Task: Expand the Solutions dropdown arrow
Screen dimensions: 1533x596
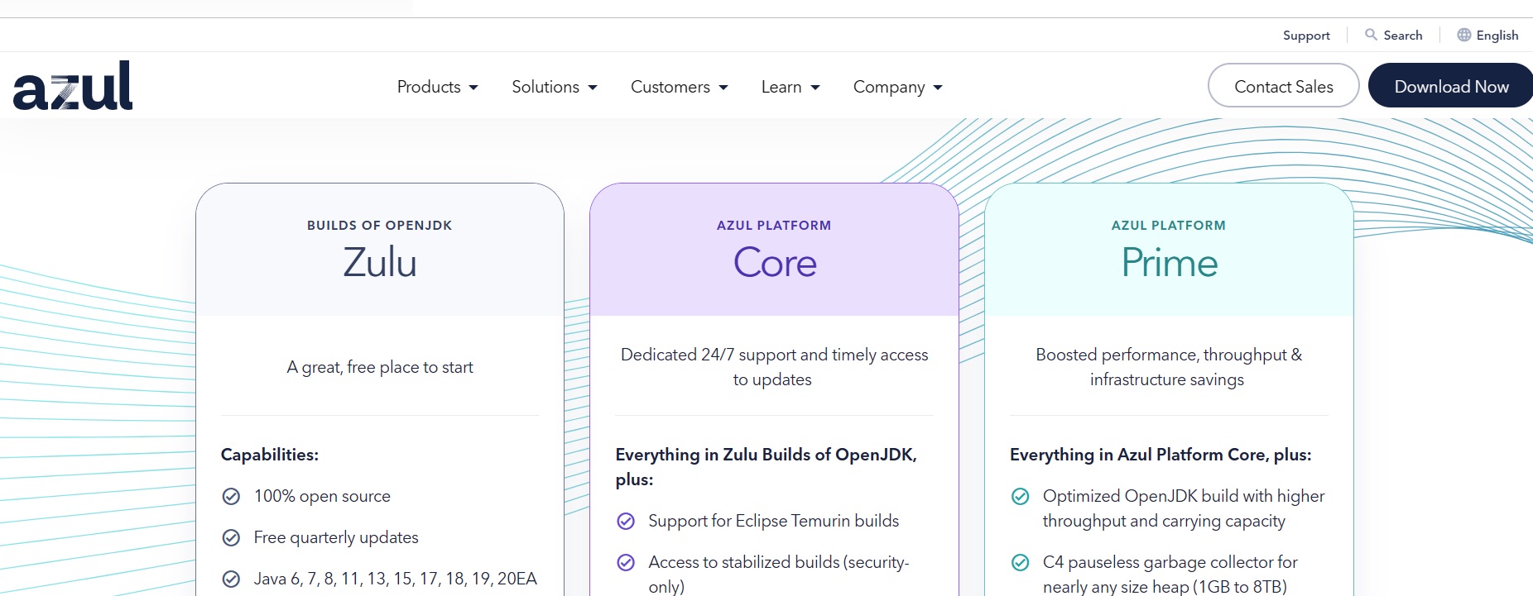Action: pyautogui.click(x=593, y=88)
